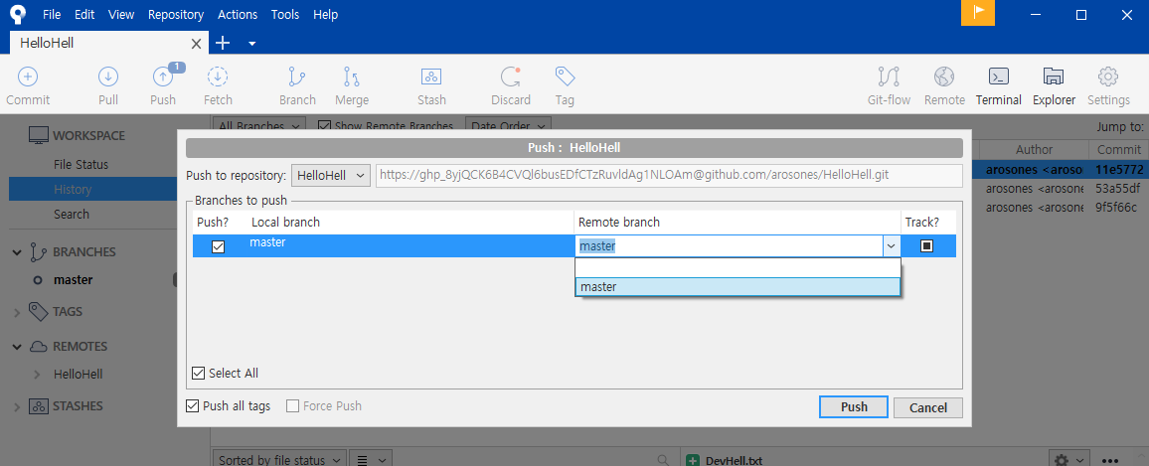Collapse the REMOTES section

[x=17, y=347]
